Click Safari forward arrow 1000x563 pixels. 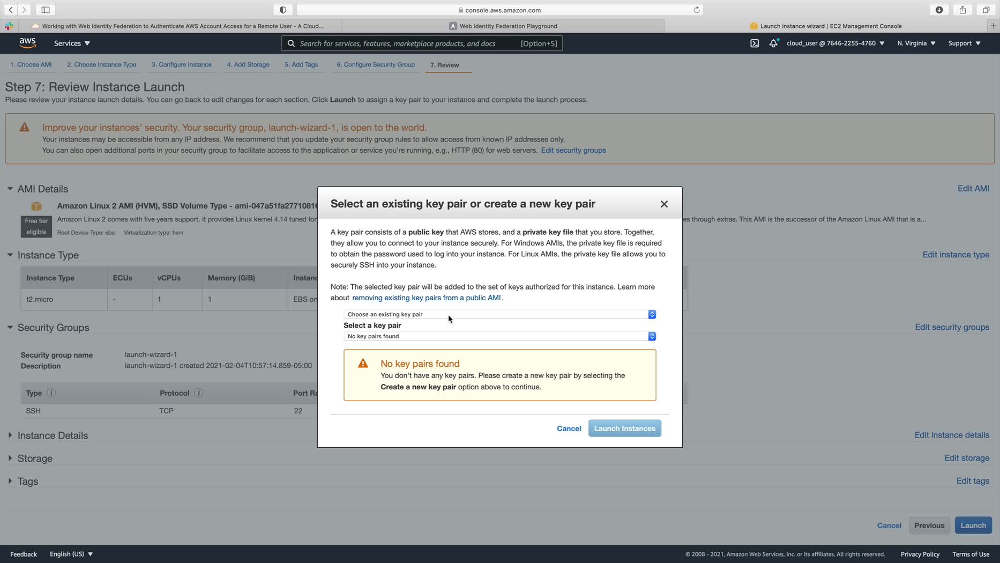pyautogui.click(x=24, y=10)
